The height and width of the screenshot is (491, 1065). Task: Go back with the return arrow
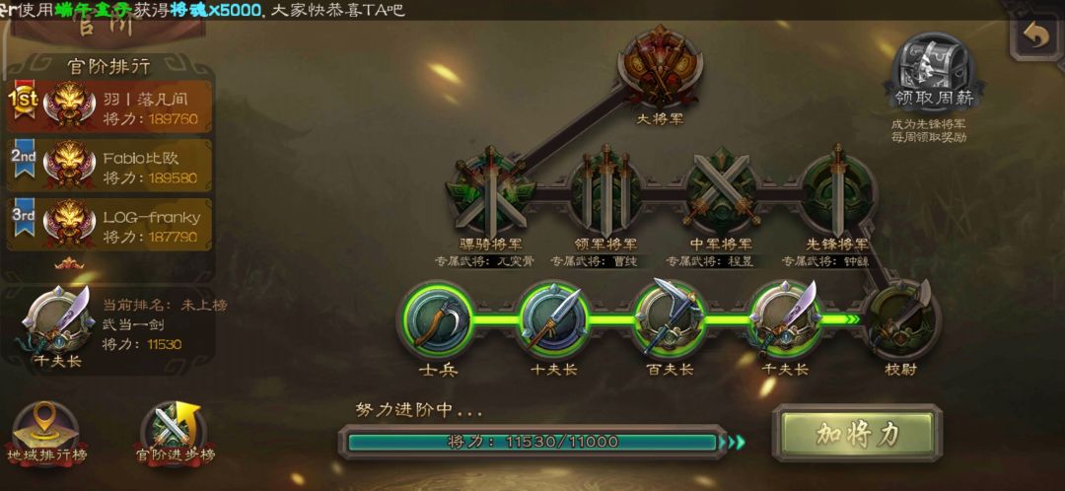(1035, 37)
